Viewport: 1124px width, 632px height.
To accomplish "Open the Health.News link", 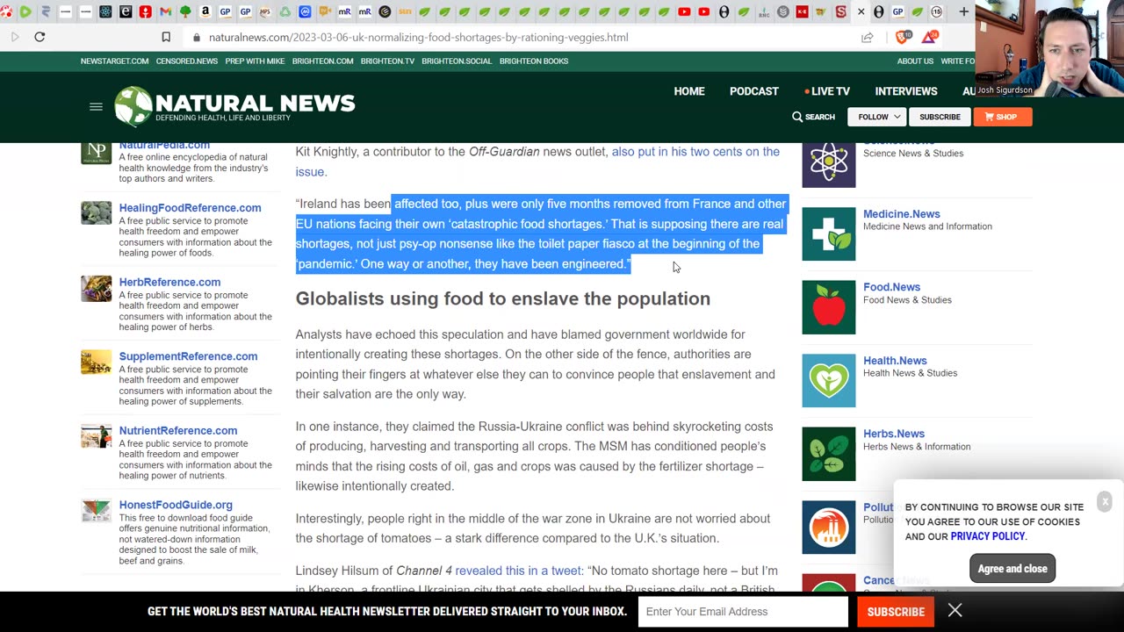I will [895, 361].
